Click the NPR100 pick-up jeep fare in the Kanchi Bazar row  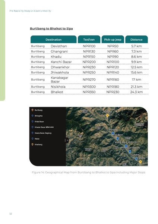[x=113, y=62]
